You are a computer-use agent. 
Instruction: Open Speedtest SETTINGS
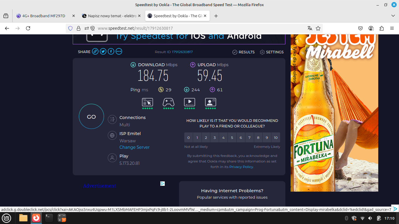coord(272,52)
